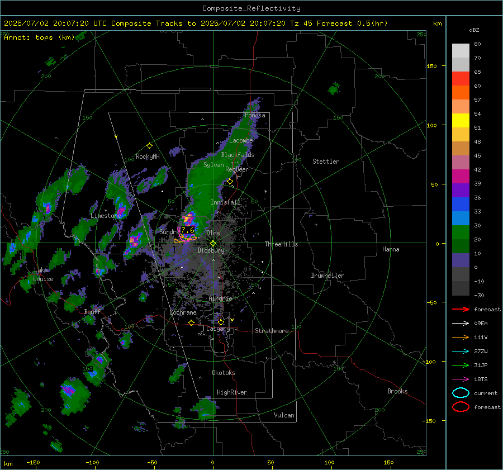Click the Cochrane label
The width and height of the screenshot is (503, 470).
[183, 312]
